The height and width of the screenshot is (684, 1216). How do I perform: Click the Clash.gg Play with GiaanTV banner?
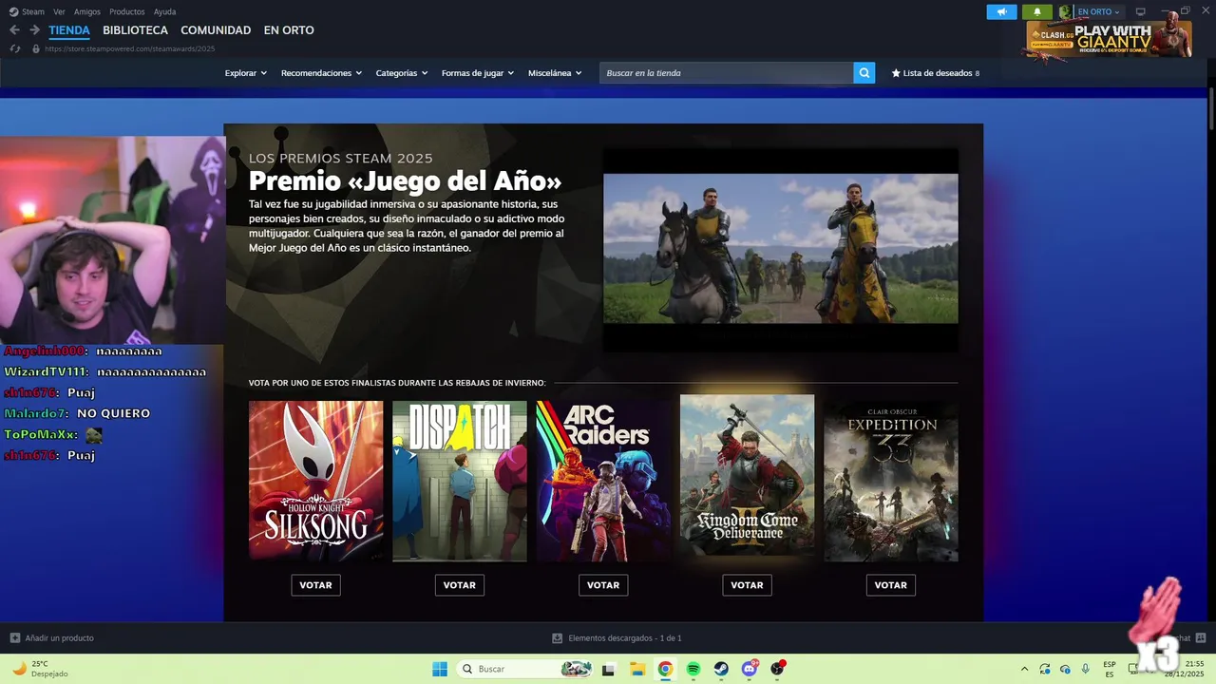(1109, 38)
